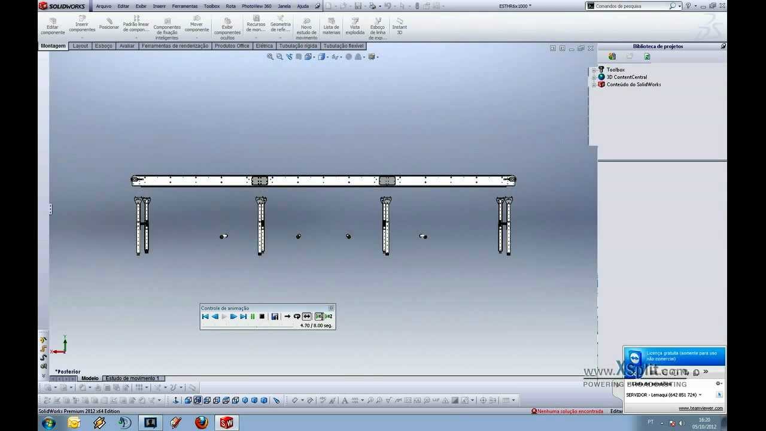Select Mover componente tool
This screenshot has height=431, width=766.
(x=197, y=24)
